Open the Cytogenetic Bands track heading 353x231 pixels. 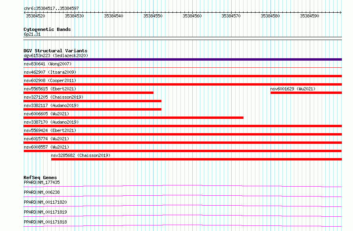[47, 29]
